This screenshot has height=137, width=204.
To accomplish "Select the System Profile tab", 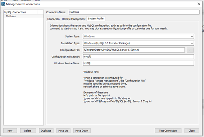I will (x=96, y=19).
